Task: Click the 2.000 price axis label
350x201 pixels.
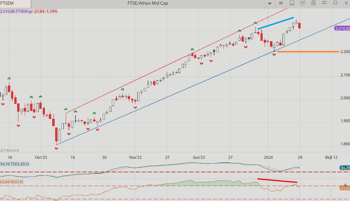Action: coord(345,98)
